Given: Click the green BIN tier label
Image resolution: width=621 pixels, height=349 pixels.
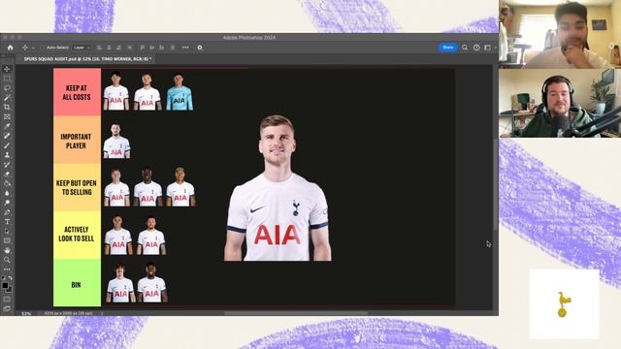Looking at the screenshot, I should 77,283.
